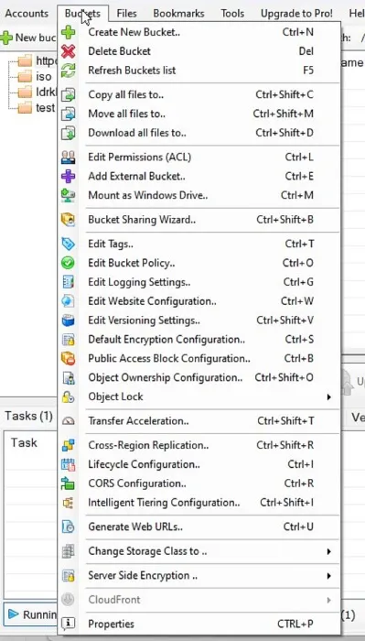The height and width of the screenshot is (641, 365).
Task: Click the Bucket Sharing Wizard icon
Action: [69, 220]
